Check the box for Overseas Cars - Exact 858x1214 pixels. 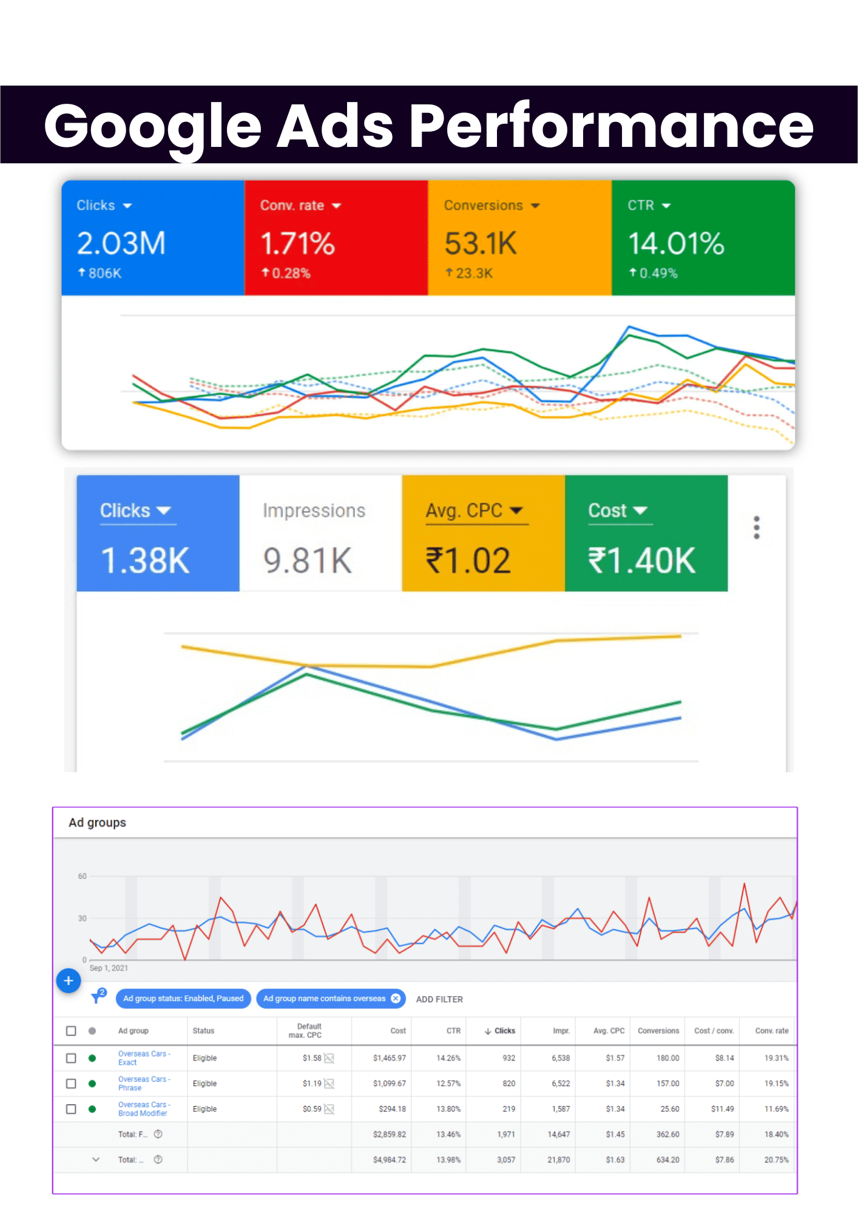tap(71, 1058)
